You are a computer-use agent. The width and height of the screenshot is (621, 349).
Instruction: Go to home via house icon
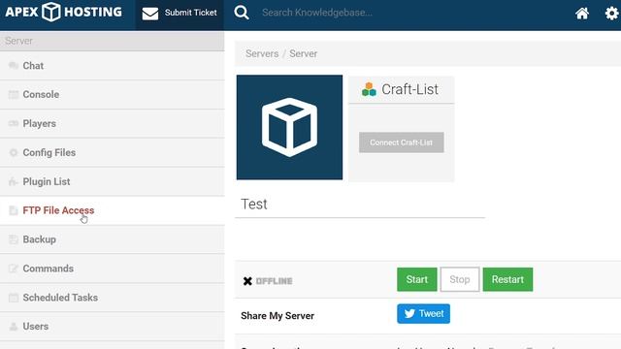pos(582,14)
